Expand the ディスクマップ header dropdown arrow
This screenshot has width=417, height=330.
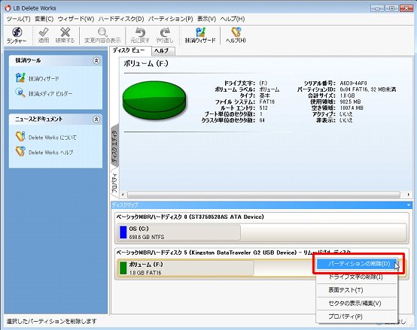[x=409, y=205]
